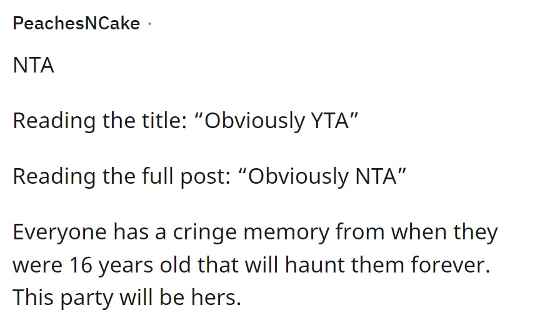Click the word 'title:' in the second line
This screenshot has height=320, width=545.
(x=164, y=121)
